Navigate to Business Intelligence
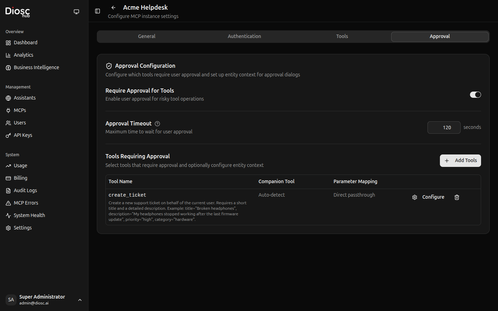498x311 pixels. (36, 67)
